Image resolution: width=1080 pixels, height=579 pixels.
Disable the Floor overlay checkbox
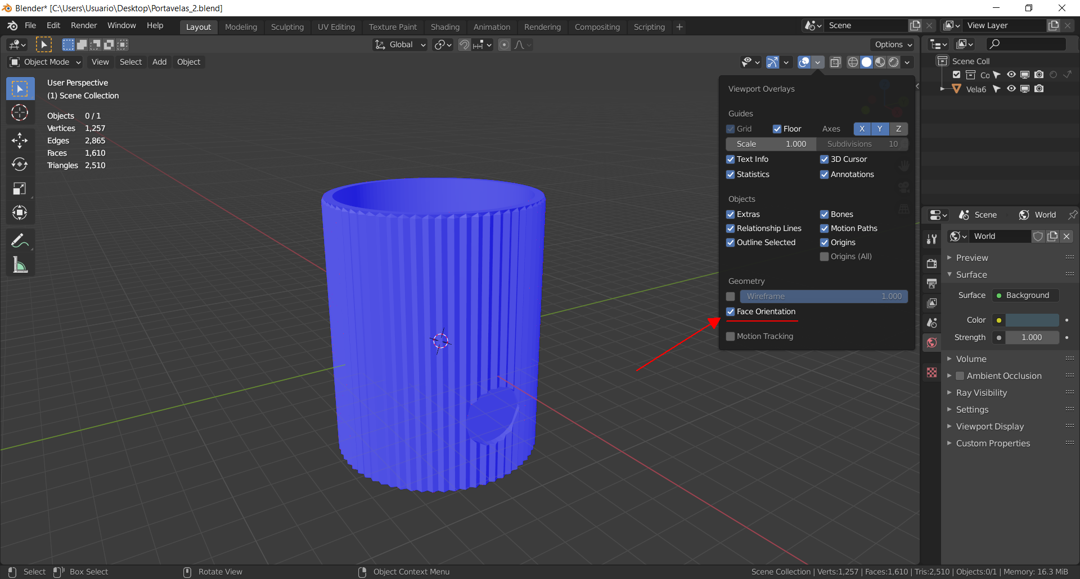(777, 129)
